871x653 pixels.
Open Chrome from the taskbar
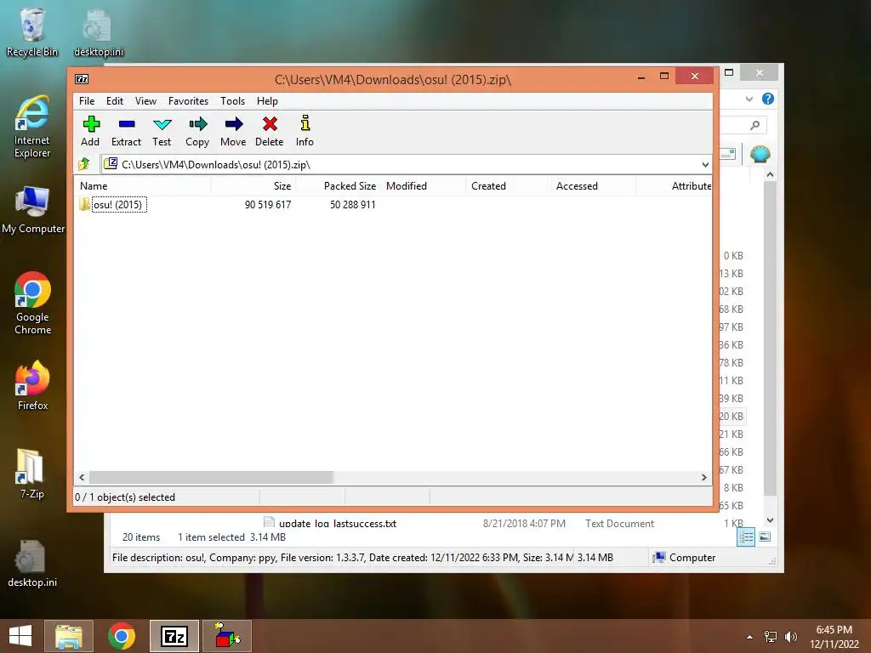(121, 636)
